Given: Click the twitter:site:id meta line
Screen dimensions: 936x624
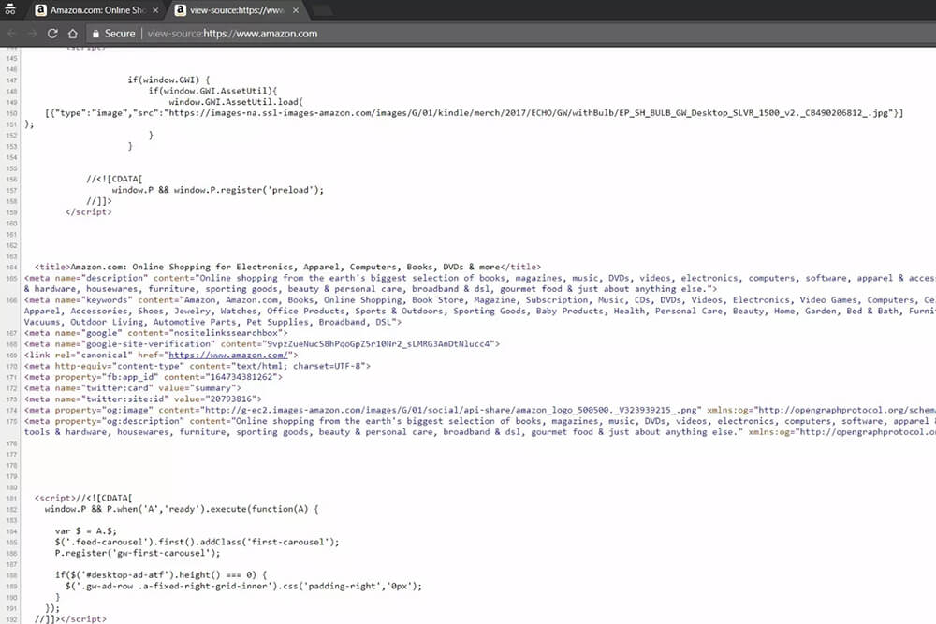Looking at the screenshot, I should 143,399.
